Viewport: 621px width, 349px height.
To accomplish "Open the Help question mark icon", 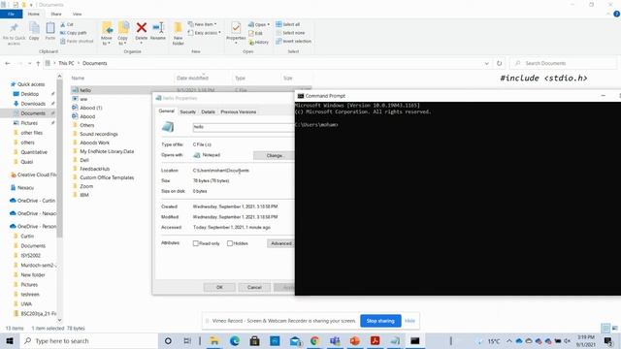I will click(616, 14).
